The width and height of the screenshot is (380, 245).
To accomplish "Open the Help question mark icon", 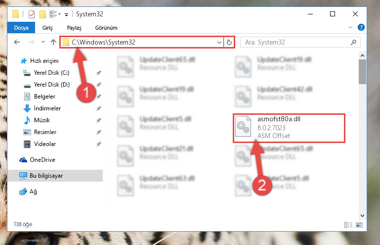I will coord(361,27).
